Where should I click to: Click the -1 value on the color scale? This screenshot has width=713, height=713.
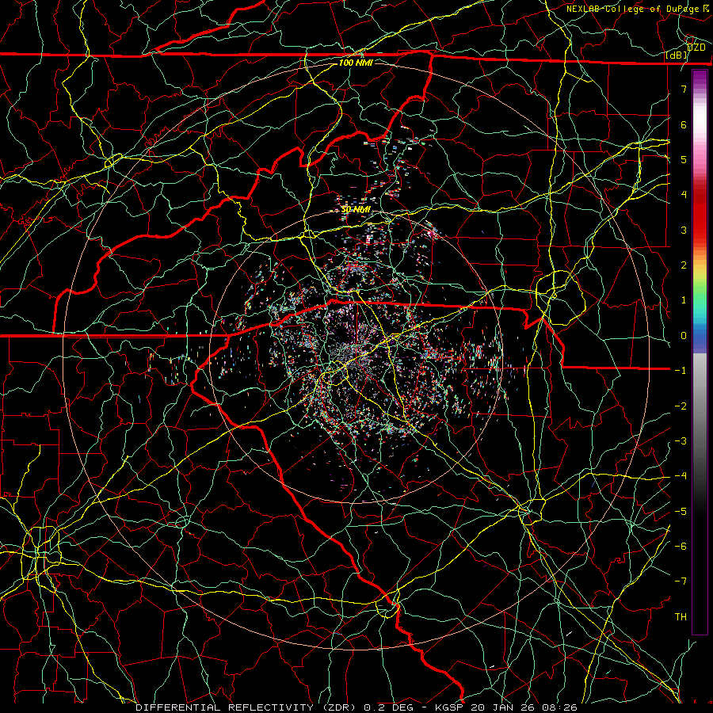pyautogui.click(x=681, y=371)
